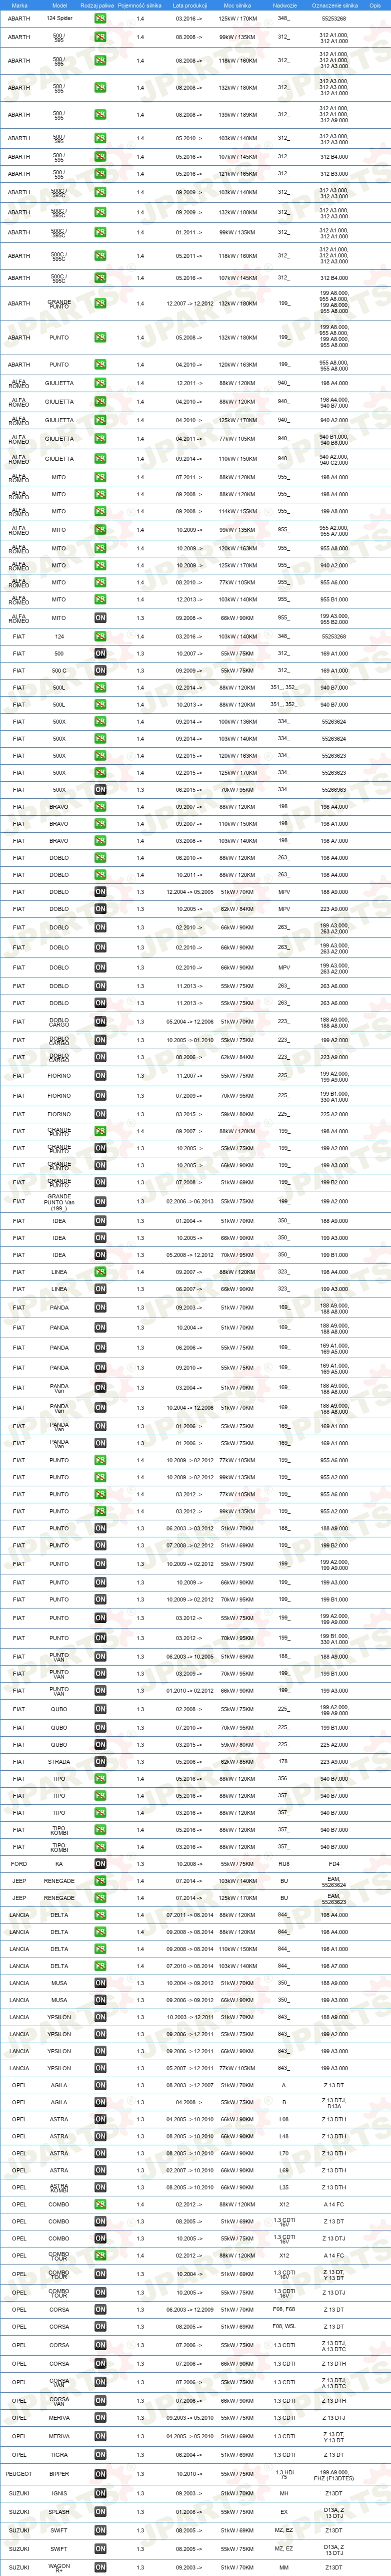Click the Marka column header

tap(19, 5)
